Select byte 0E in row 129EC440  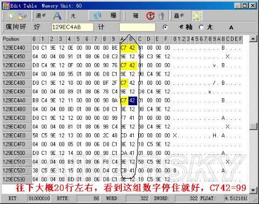(x=71, y=48)
